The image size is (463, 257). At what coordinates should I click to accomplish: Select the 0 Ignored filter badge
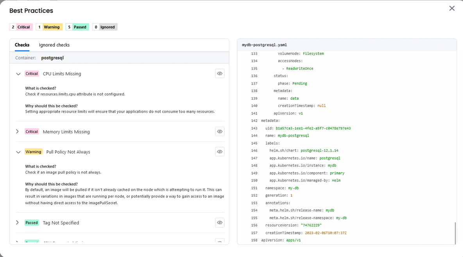click(x=105, y=27)
